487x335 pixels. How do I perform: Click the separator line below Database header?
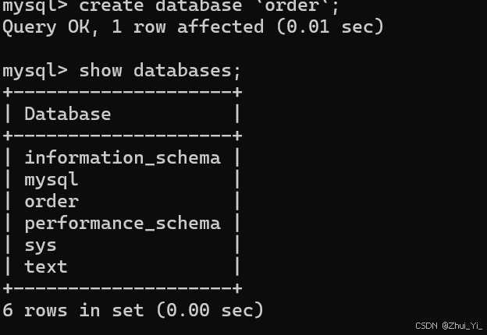[123, 136]
